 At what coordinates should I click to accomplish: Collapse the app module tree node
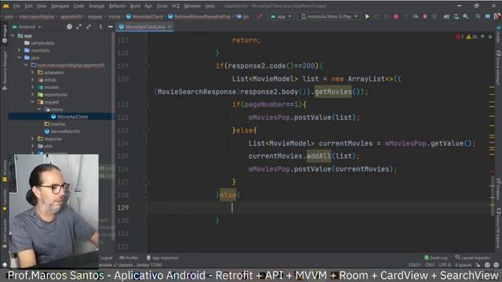coord(13,36)
